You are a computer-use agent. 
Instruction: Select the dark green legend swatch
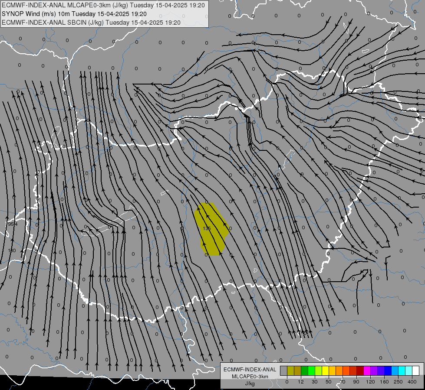tap(304, 370)
